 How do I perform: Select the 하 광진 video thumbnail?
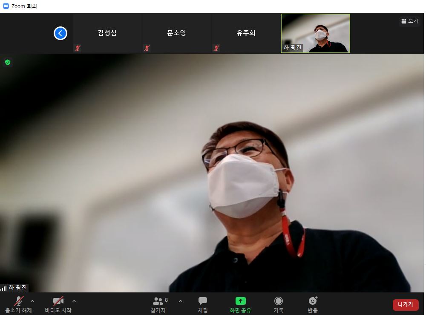(316, 33)
